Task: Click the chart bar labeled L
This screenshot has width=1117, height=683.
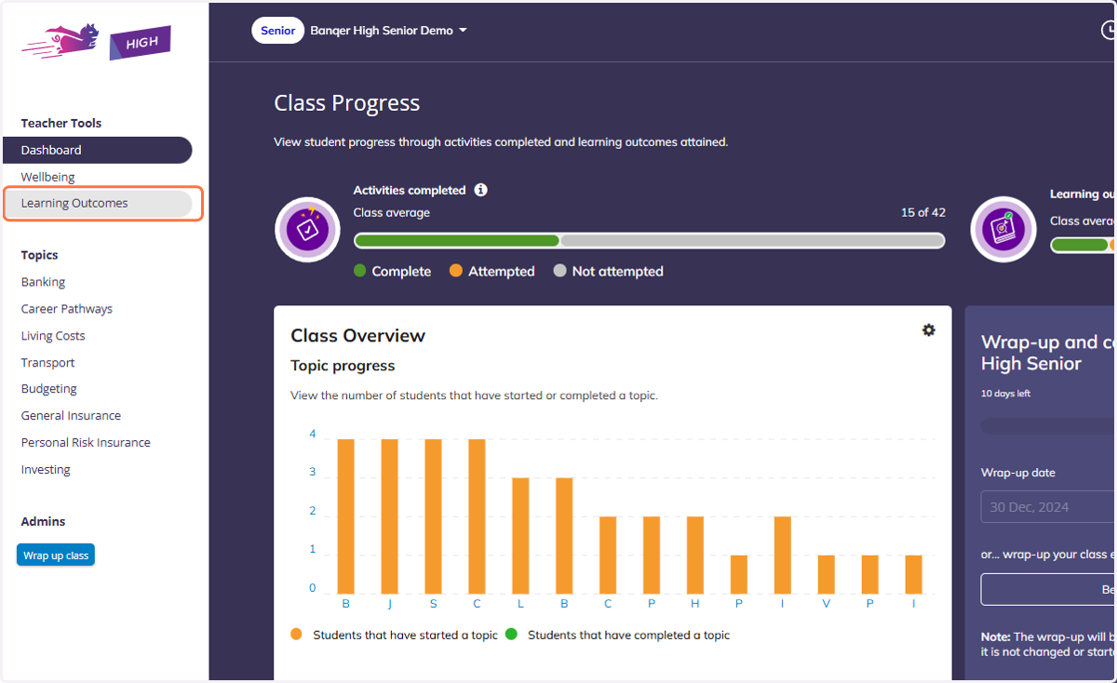Action: [x=520, y=536]
